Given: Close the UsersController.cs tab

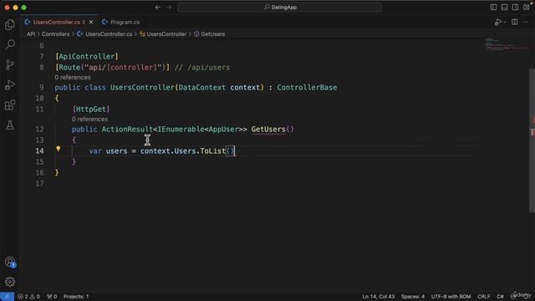Looking at the screenshot, I should click(91, 23).
